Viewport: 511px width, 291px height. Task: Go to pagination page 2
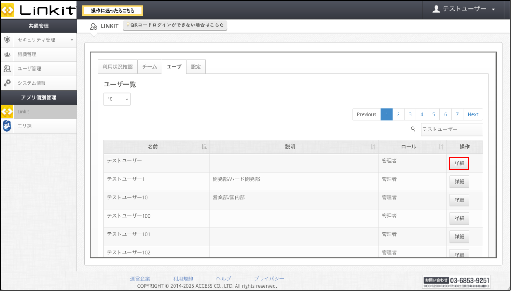click(398, 114)
